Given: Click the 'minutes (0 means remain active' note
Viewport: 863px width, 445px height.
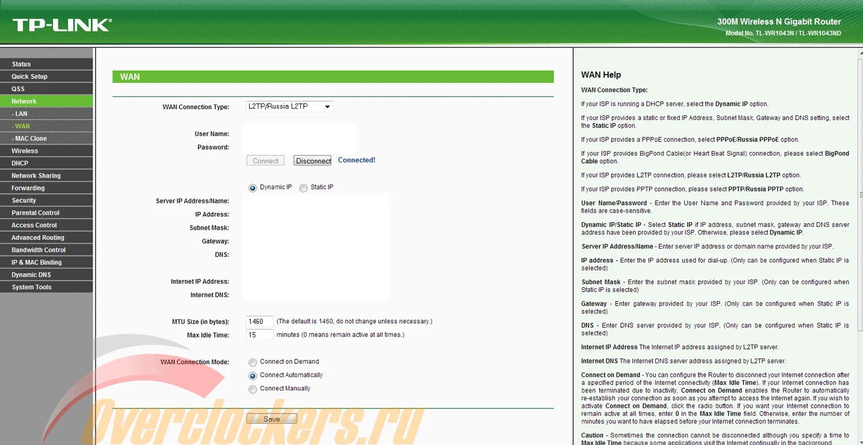Looking at the screenshot, I should tap(341, 335).
